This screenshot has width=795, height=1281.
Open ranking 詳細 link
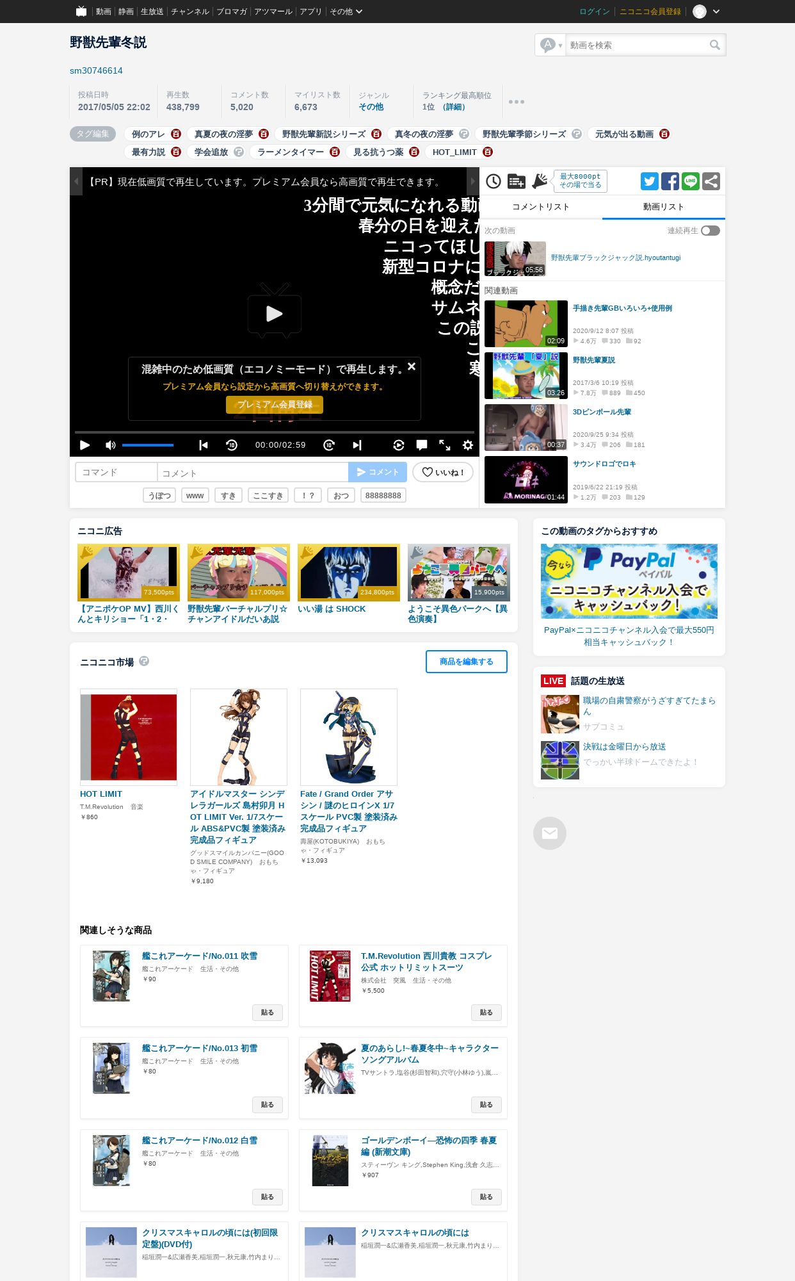[x=454, y=107]
